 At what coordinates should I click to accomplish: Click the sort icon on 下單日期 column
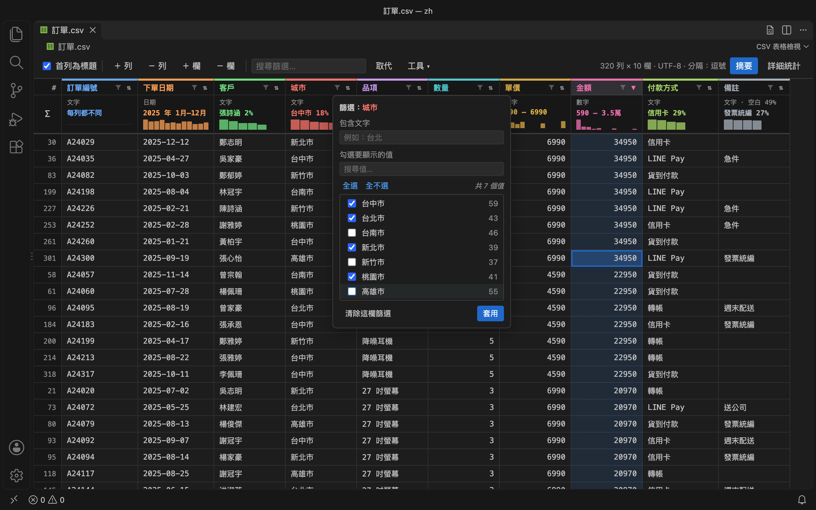[x=205, y=88]
